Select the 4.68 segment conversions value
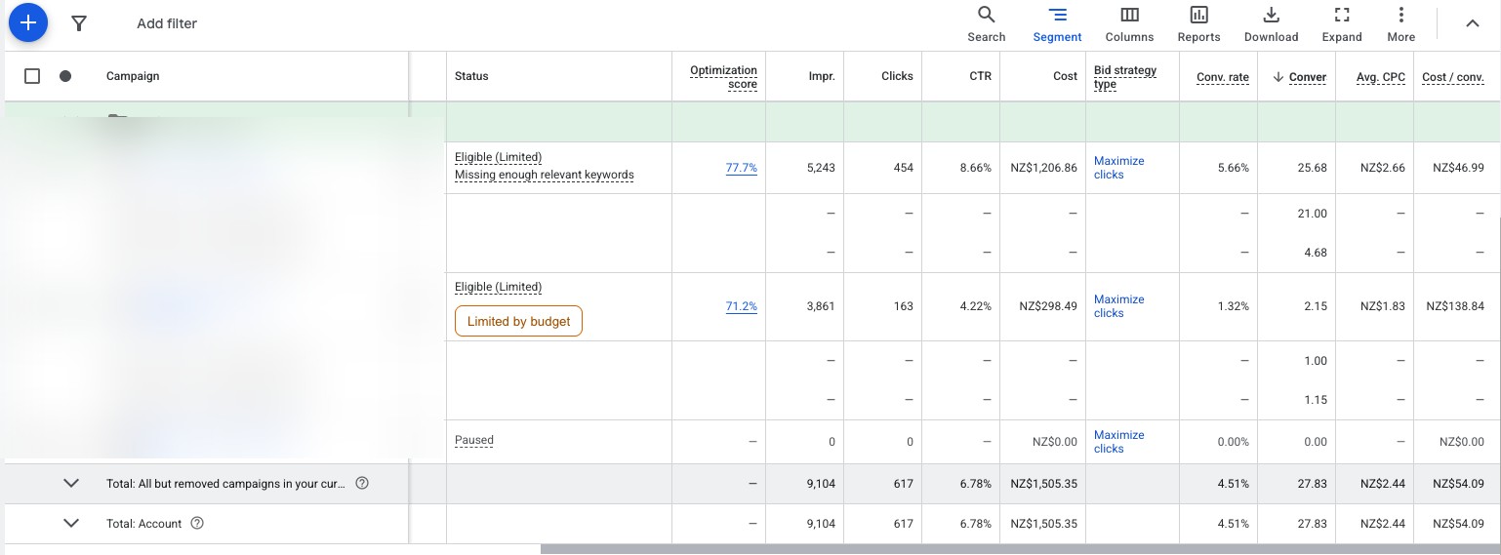The width and height of the screenshot is (1501, 555). pyautogui.click(x=1315, y=253)
